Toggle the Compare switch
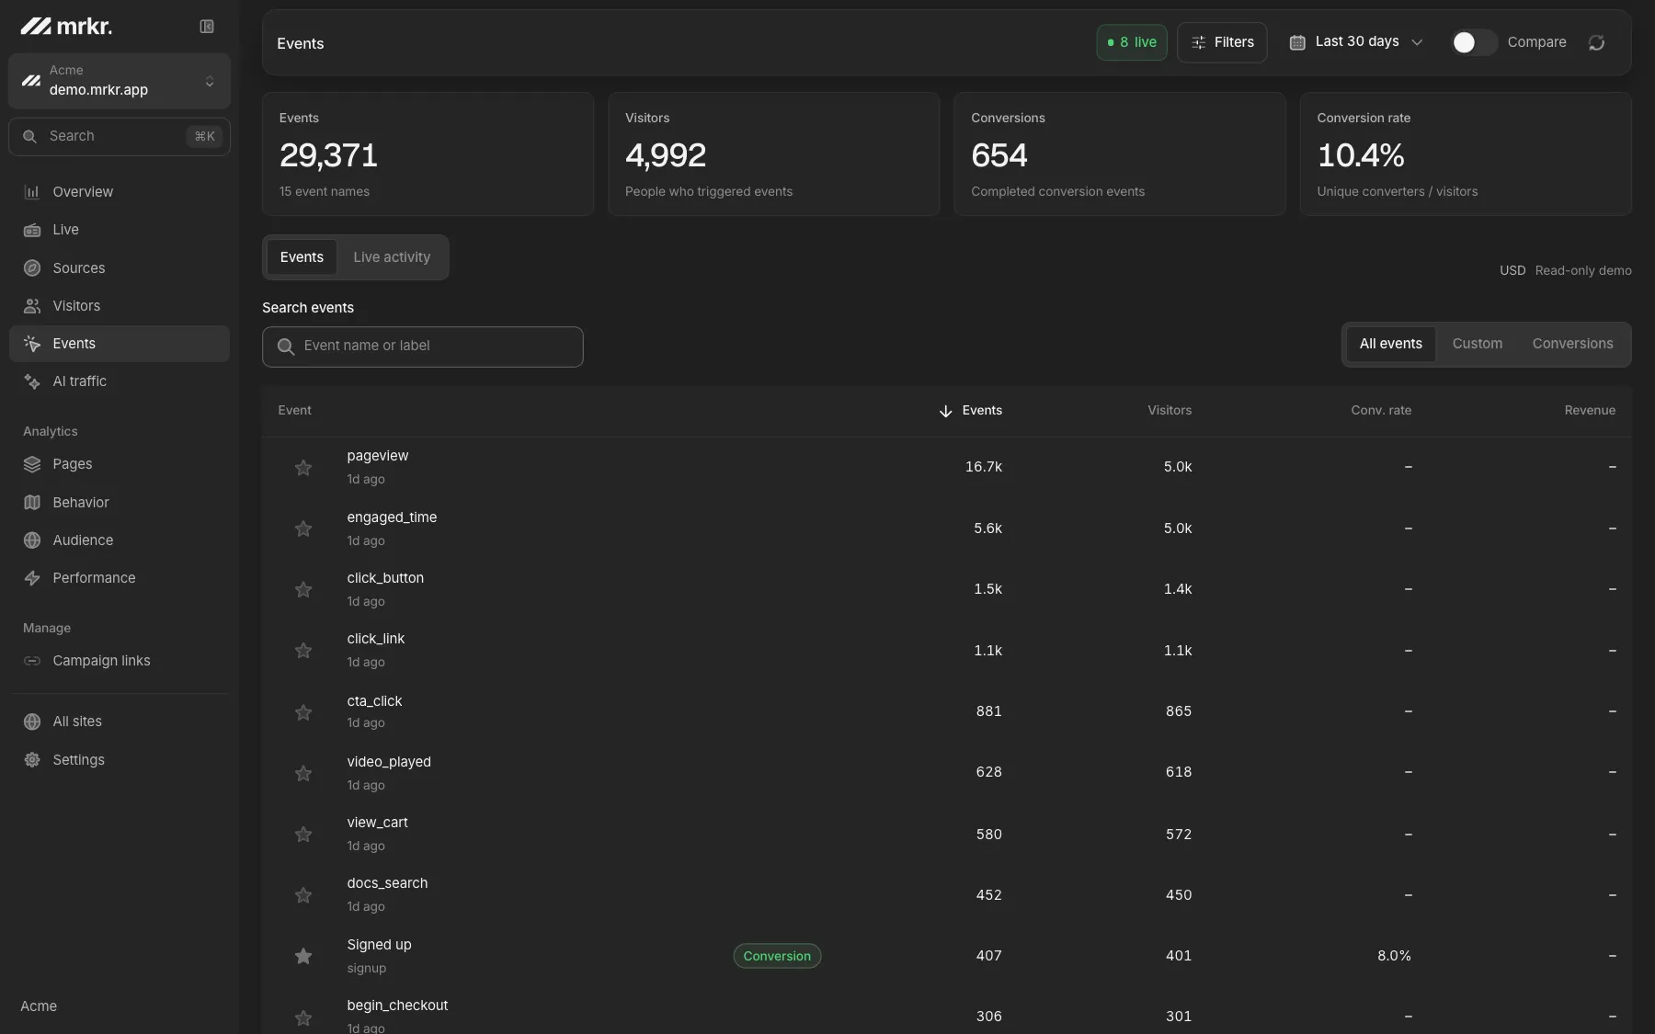Viewport: 1655px width, 1034px height. tap(1473, 42)
